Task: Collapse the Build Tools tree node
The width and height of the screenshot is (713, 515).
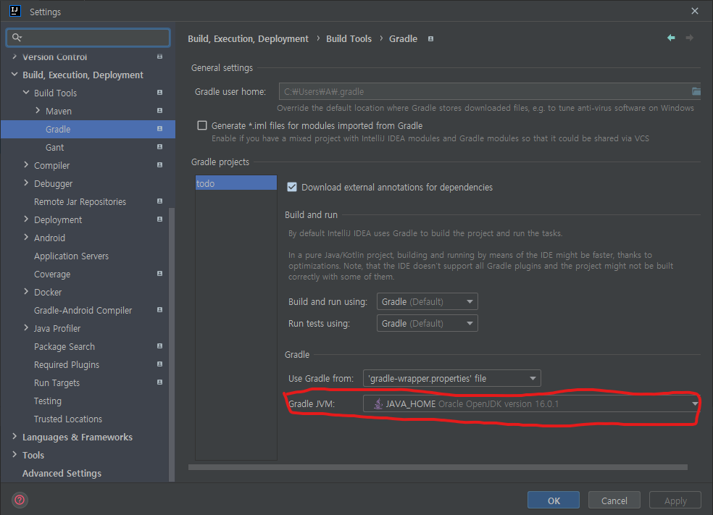Action: point(26,92)
